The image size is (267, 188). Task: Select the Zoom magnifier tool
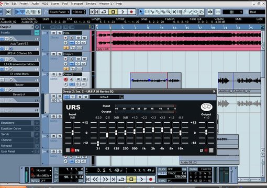[169, 12]
